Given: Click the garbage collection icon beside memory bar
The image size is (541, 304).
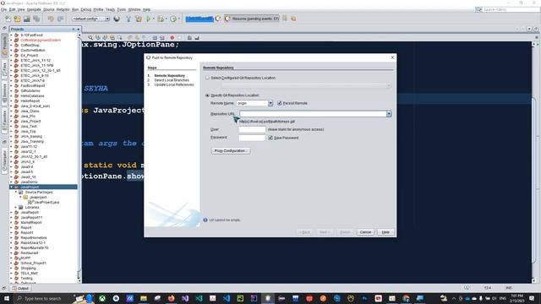Looking at the screenshot, I should tap(218, 19).
